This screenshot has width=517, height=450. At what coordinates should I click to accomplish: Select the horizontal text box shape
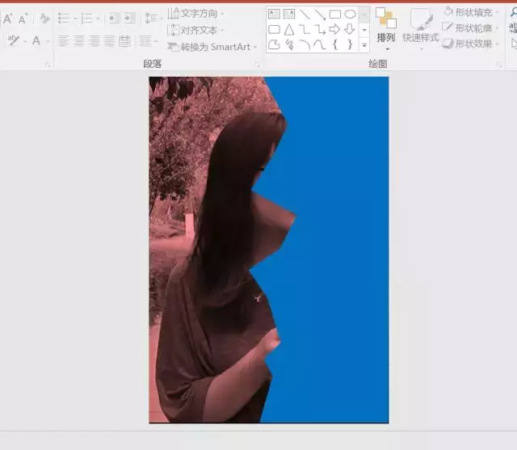point(274,14)
